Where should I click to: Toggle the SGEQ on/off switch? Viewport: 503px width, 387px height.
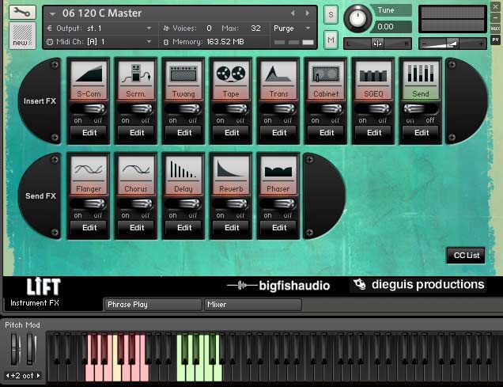click(x=373, y=109)
